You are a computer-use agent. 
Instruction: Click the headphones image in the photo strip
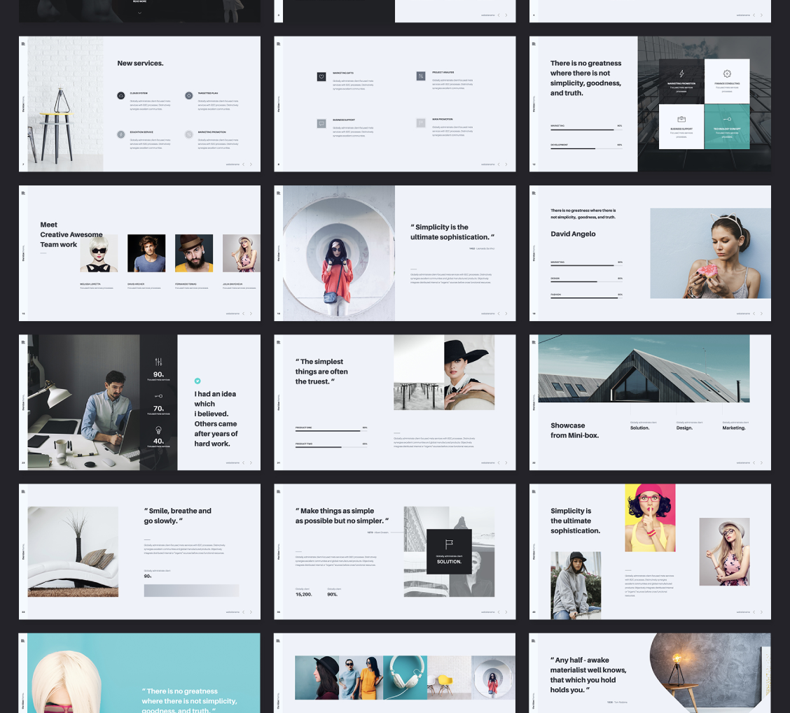pos(405,677)
